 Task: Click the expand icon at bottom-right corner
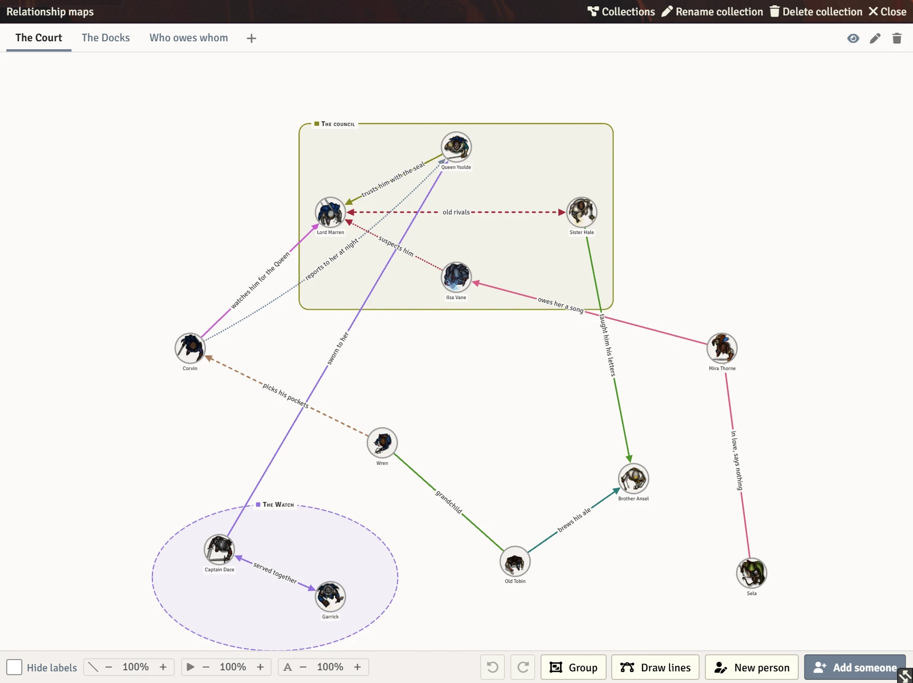click(x=905, y=676)
